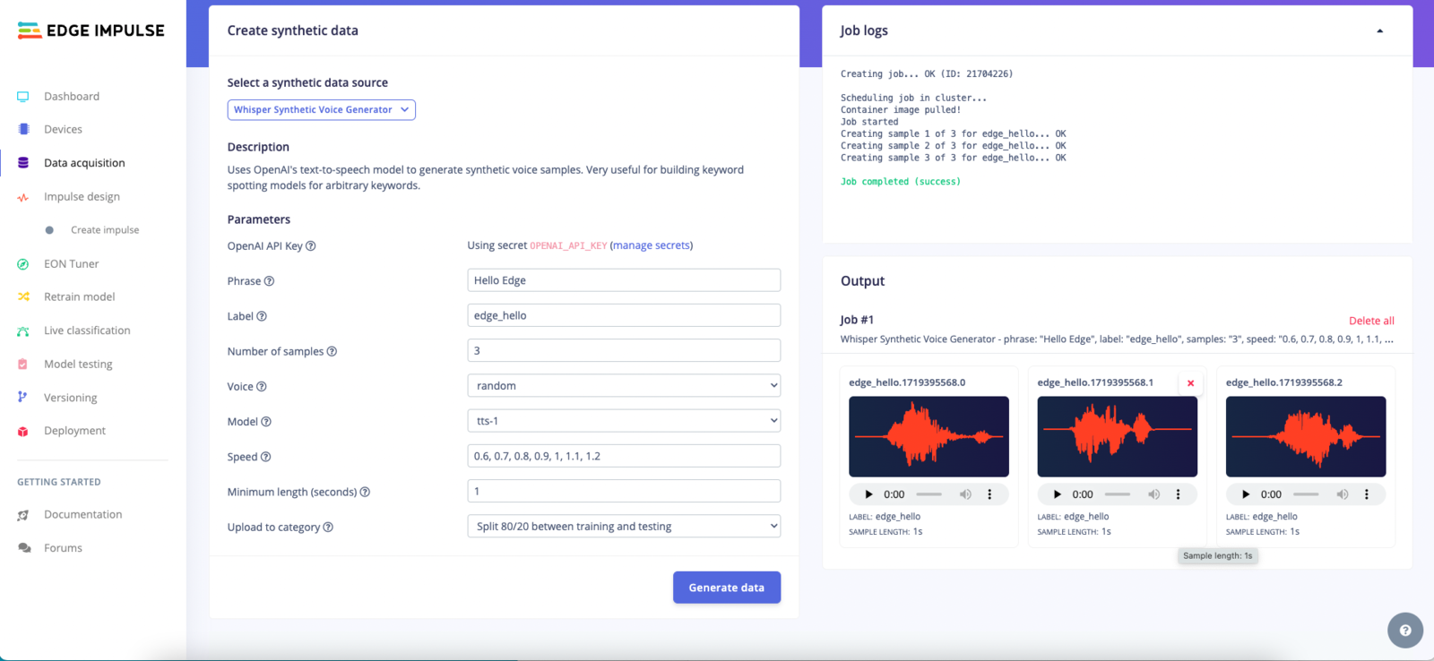Viewport: 1434px width, 661px height.
Task: Open Impulse design section
Action: (82, 196)
